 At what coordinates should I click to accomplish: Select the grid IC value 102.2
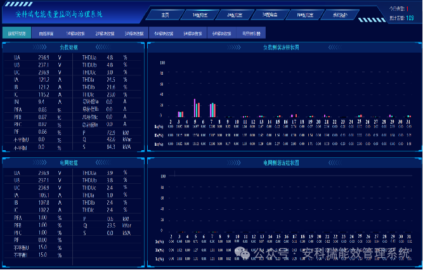pos(44,210)
